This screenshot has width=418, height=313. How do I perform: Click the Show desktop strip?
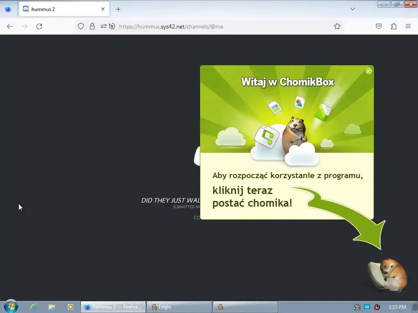click(415, 307)
